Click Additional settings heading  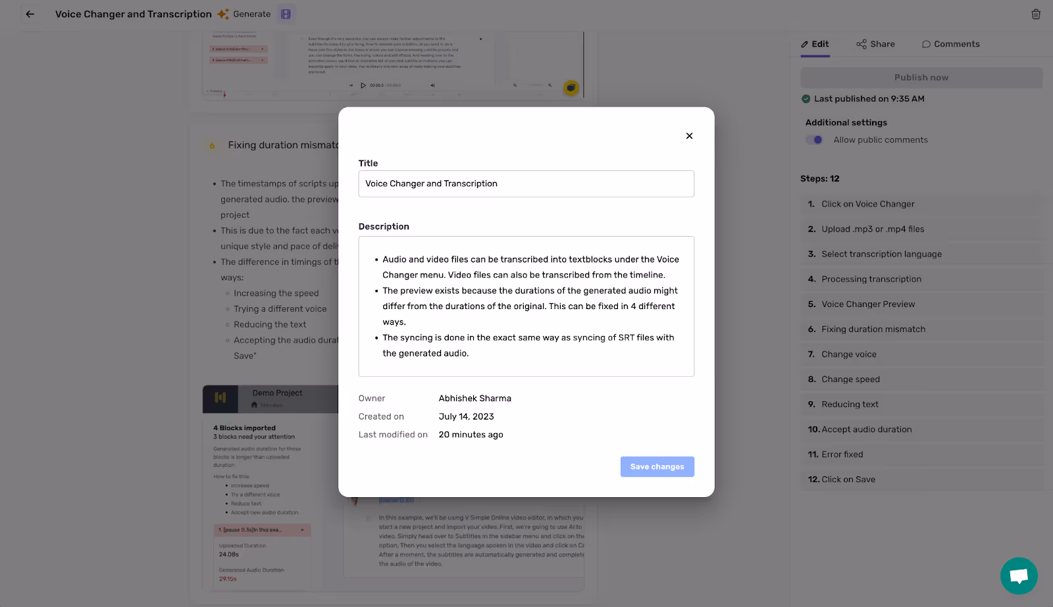point(846,122)
